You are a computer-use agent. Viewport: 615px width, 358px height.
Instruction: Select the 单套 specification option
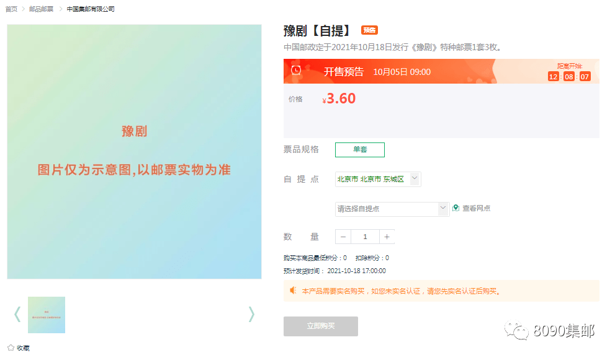click(x=360, y=150)
